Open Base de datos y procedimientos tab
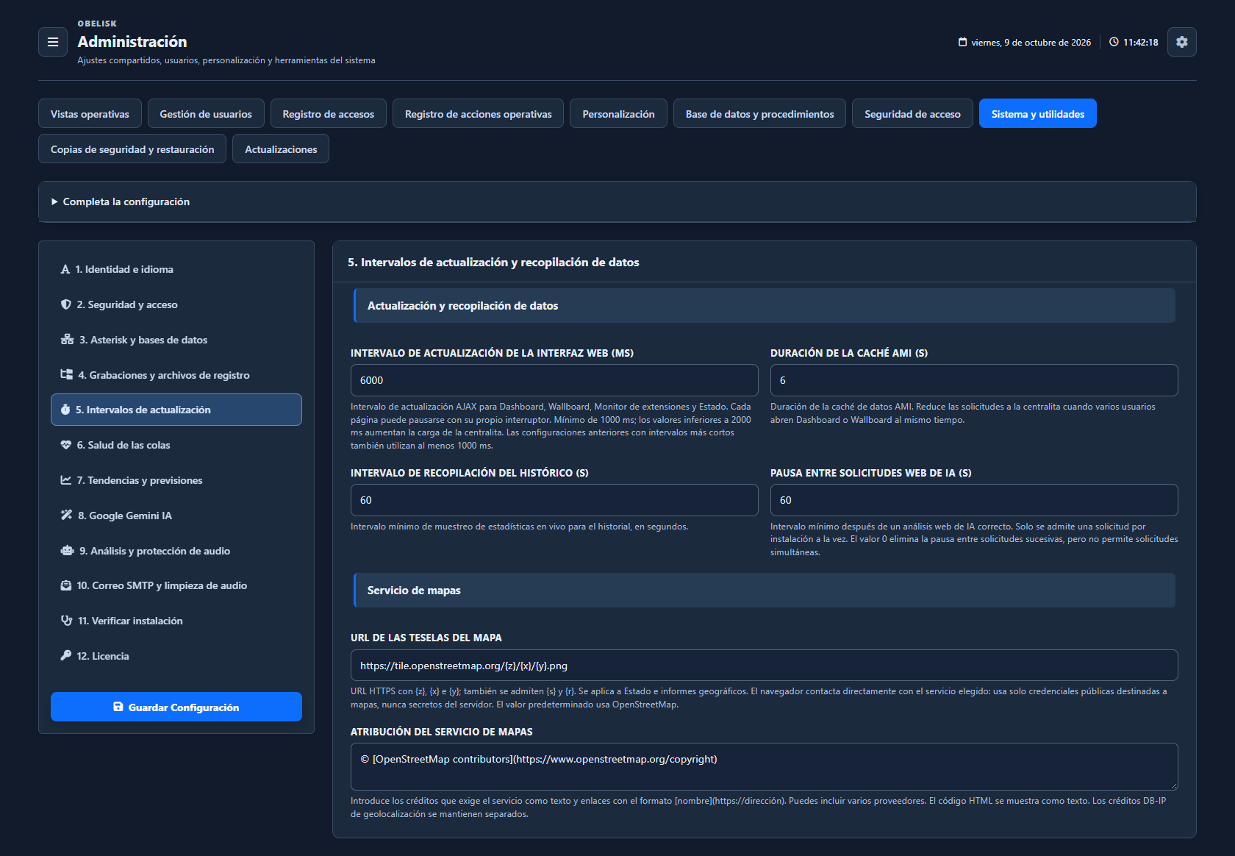The height and width of the screenshot is (856, 1235). coord(759,114)
